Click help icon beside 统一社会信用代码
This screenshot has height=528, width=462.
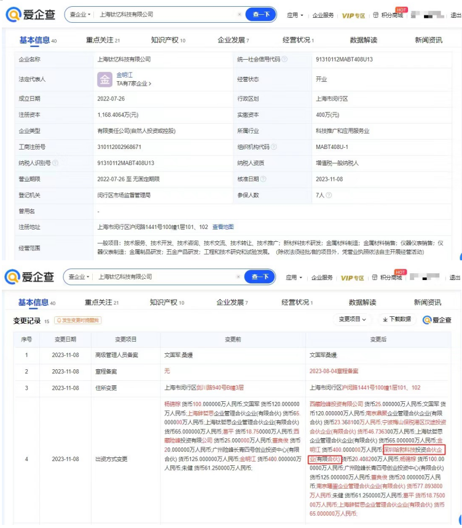click(x=284, y=59)
